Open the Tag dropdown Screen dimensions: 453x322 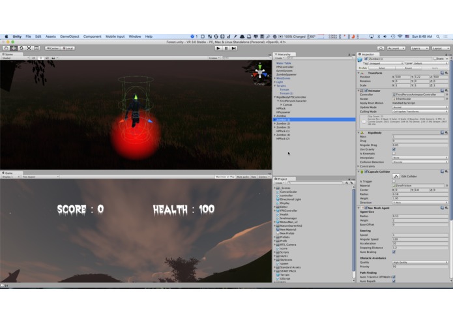pyautogui.click(x=386, y=63)
